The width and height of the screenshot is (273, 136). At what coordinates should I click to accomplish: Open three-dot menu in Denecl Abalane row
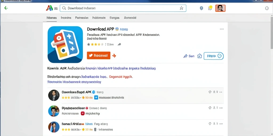[221, 124]
